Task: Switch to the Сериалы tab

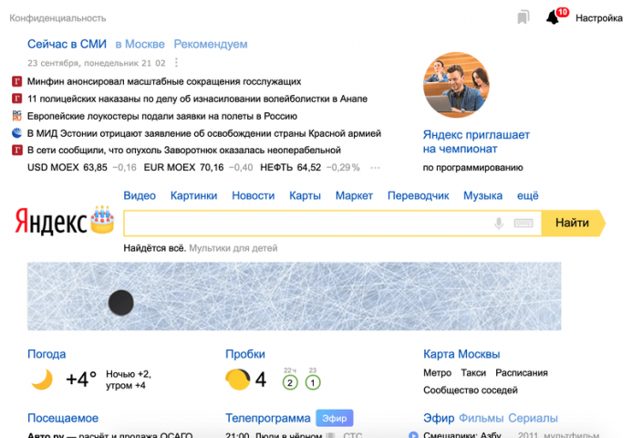Action: [533, 418]
